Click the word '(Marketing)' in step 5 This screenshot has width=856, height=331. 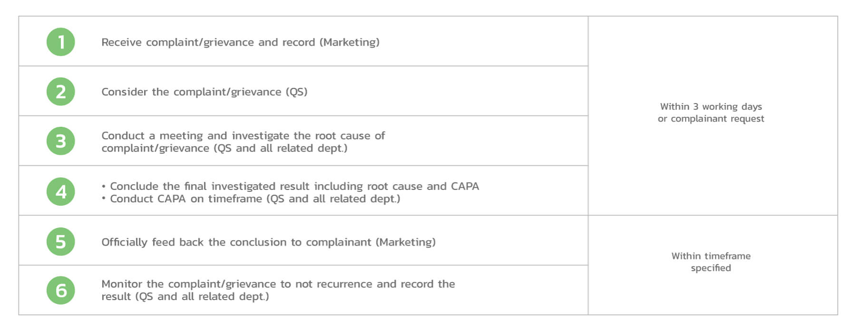pyautogui.click(x=406, y=242)
